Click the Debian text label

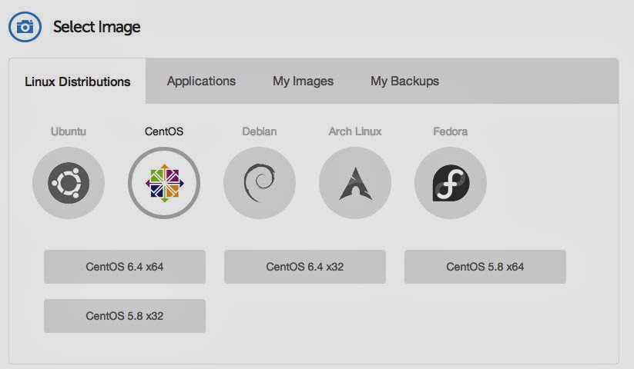(260, 131)
